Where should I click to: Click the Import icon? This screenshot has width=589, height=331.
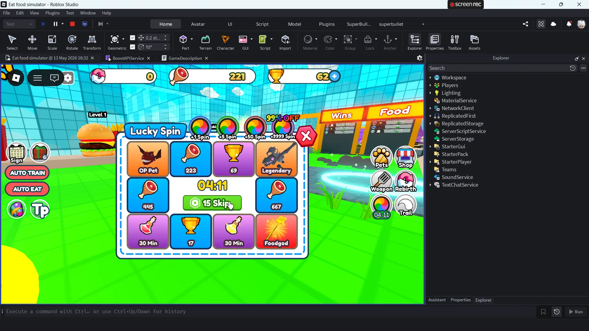(285, 39)
